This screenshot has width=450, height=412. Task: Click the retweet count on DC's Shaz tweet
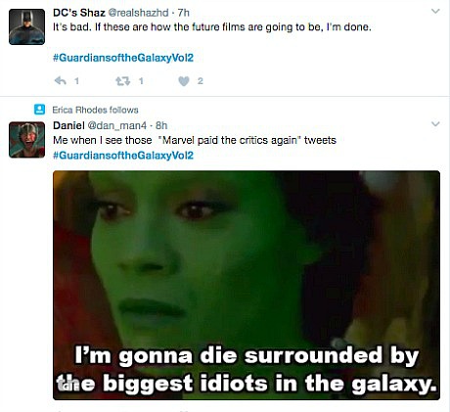141,81
